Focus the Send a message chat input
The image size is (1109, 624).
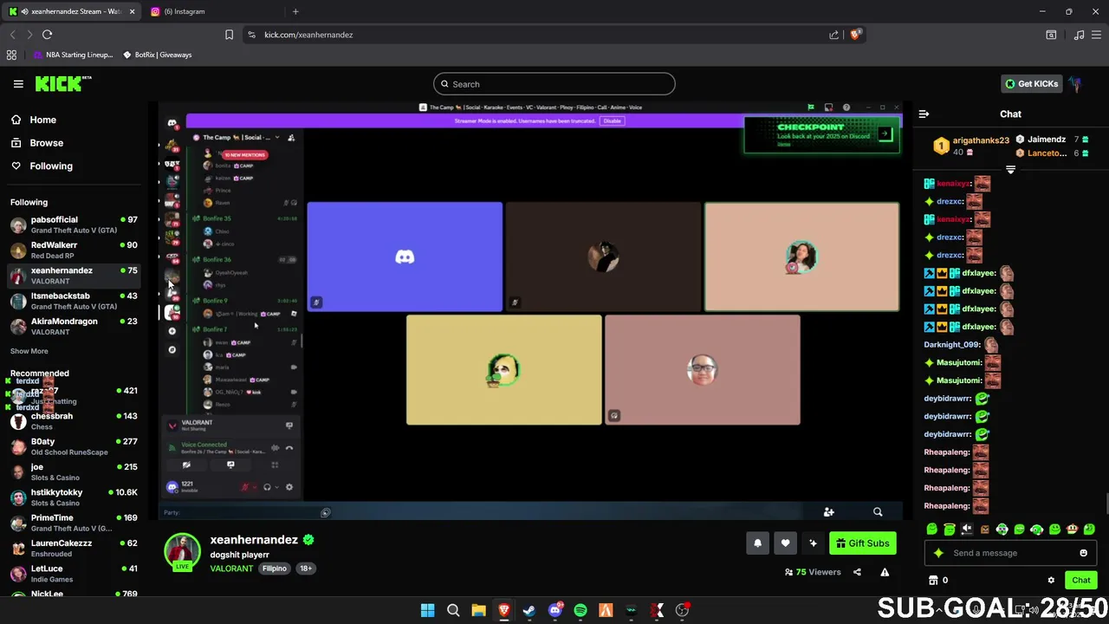point(1010,553)
